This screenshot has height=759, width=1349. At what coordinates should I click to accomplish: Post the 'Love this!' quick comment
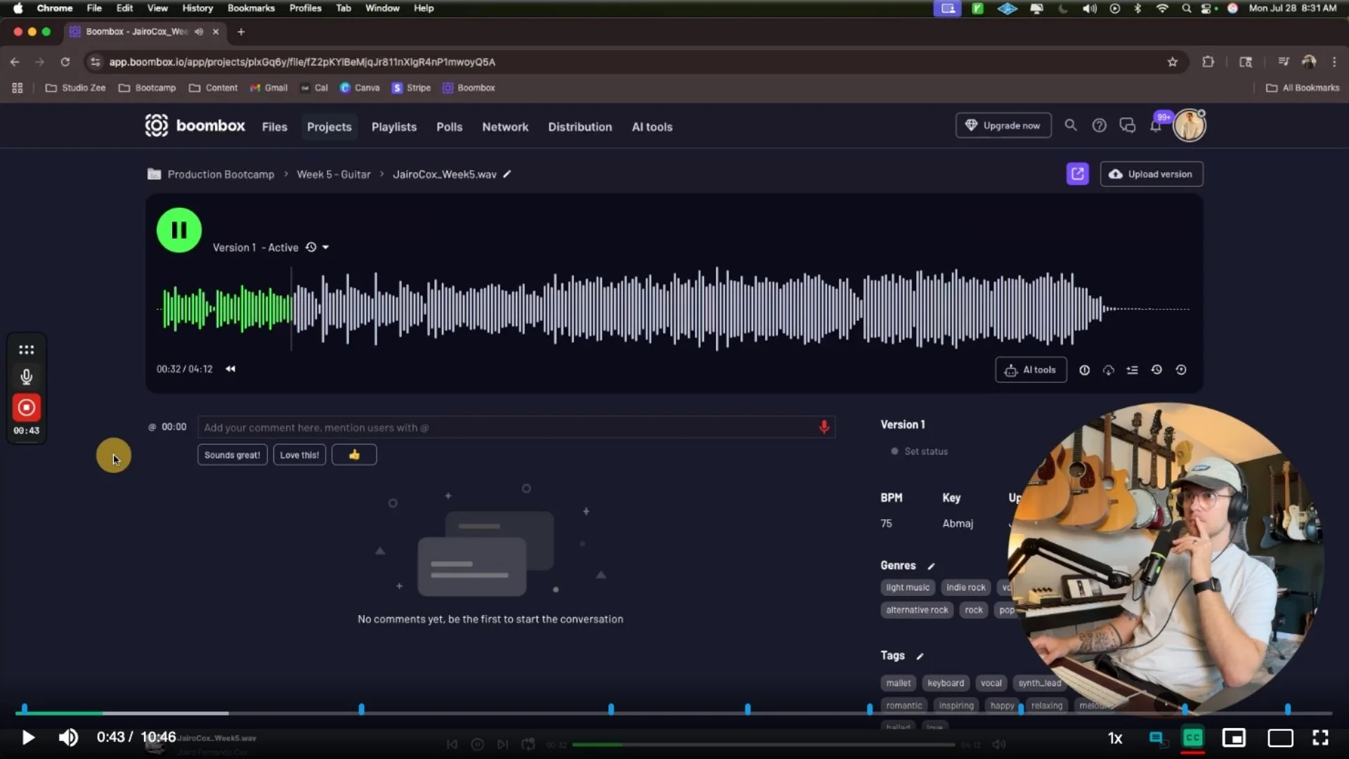tap(299, 455)
